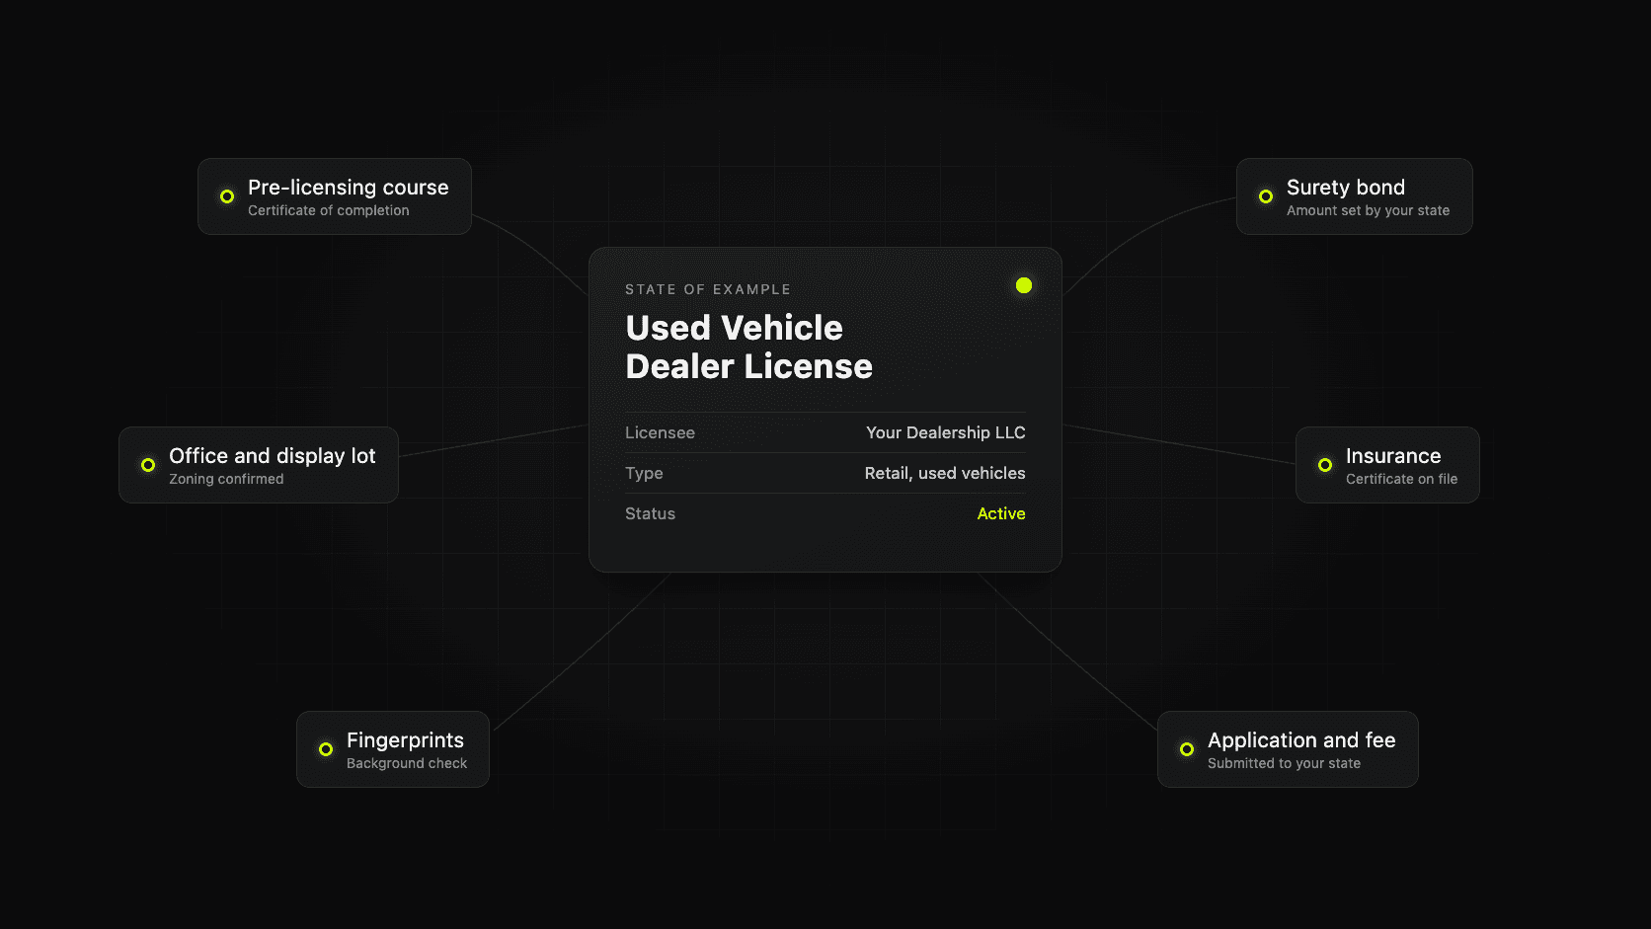
Task: Click the ring icon beside Application and fee
Action: [x=1187, y=749]
